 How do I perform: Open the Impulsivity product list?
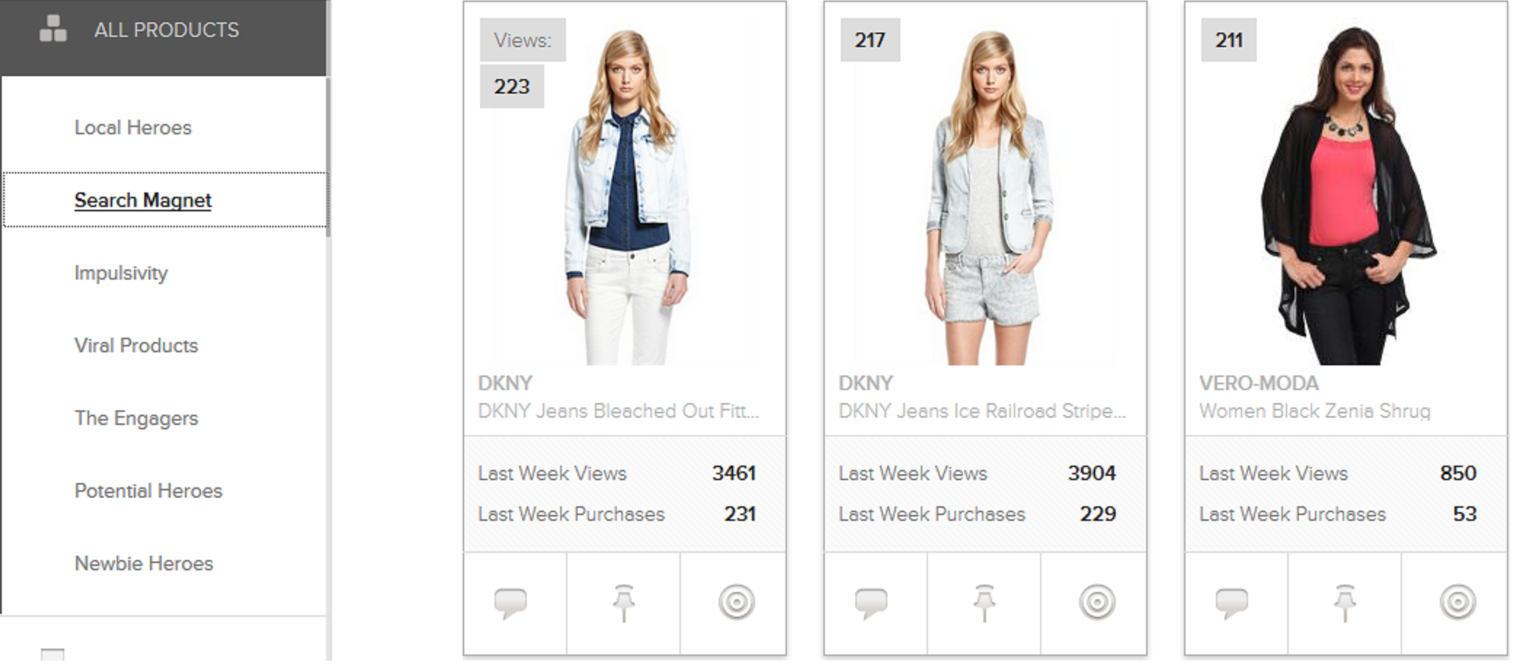[x=121, y=273]
